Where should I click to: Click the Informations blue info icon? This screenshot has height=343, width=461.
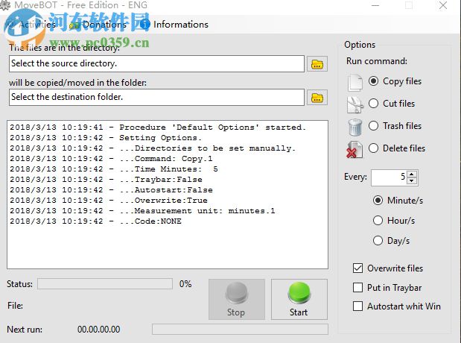click(x=144, y=24)
